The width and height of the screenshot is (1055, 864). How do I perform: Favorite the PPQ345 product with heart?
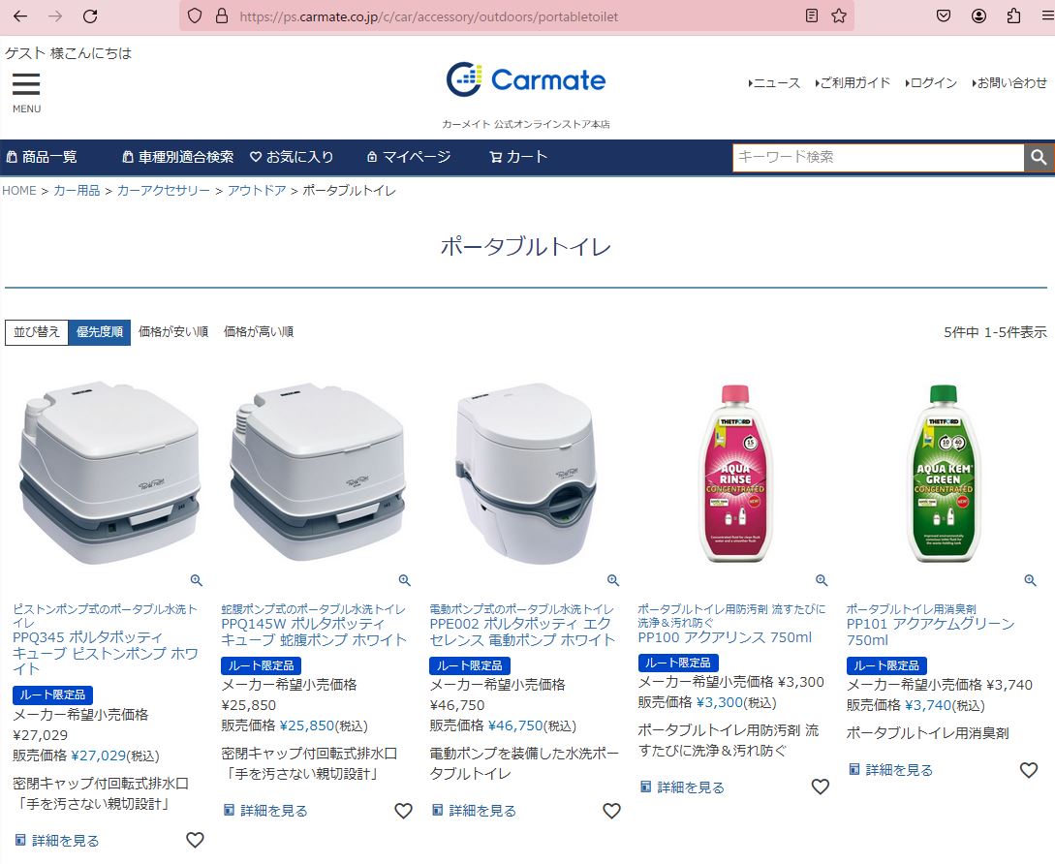click(195, 840)
